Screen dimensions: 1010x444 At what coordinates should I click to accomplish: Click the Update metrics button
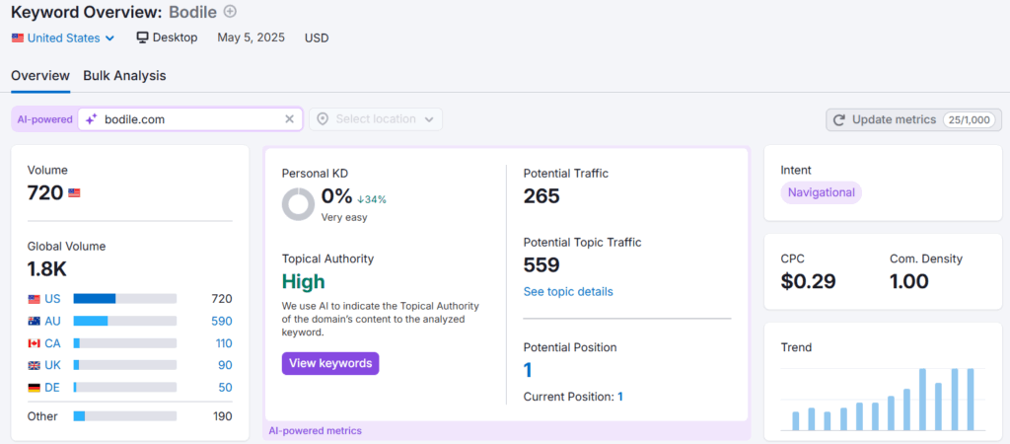914,119
